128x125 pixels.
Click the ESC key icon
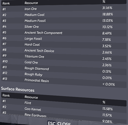(51, 123)
